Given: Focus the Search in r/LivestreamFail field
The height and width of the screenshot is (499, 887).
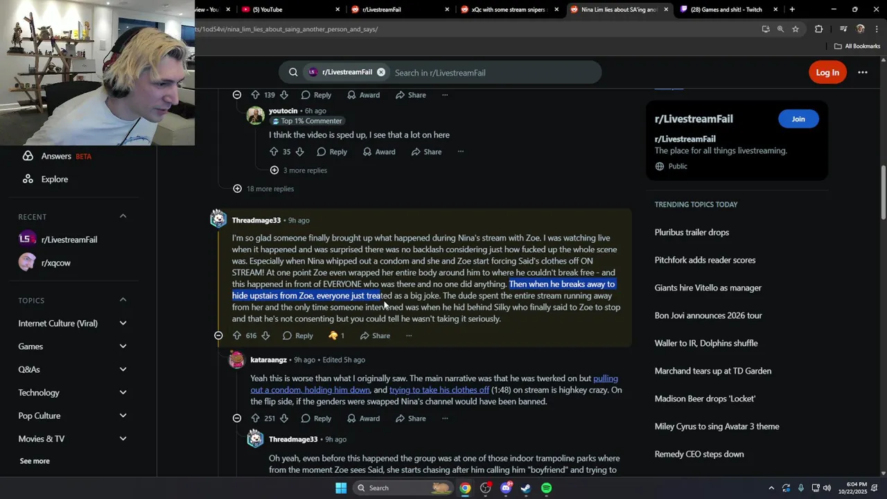Looking at the screenshot, I should pyautogui.click(x=493, y=73).
